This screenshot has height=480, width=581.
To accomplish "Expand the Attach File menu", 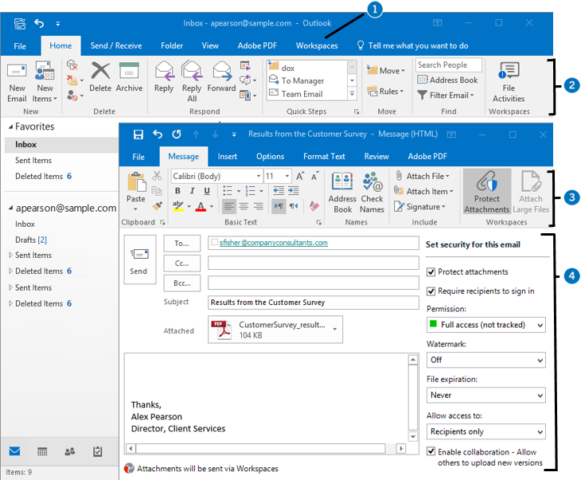I will (423, 176).
